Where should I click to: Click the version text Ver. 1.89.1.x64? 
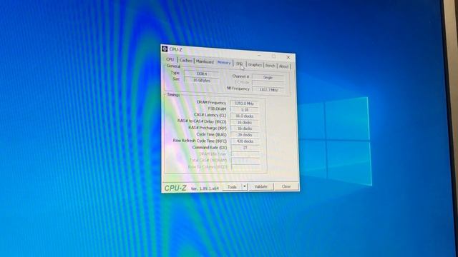coord(205,188)
